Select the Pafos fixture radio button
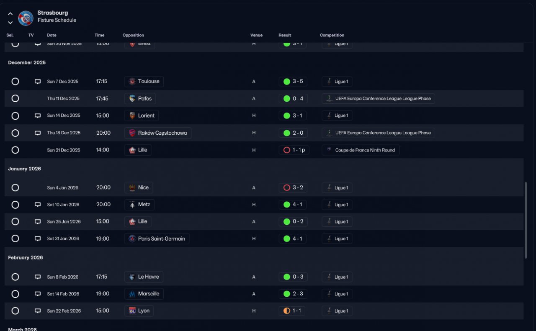This screenshot has height=331, width=536. (15, 98)
